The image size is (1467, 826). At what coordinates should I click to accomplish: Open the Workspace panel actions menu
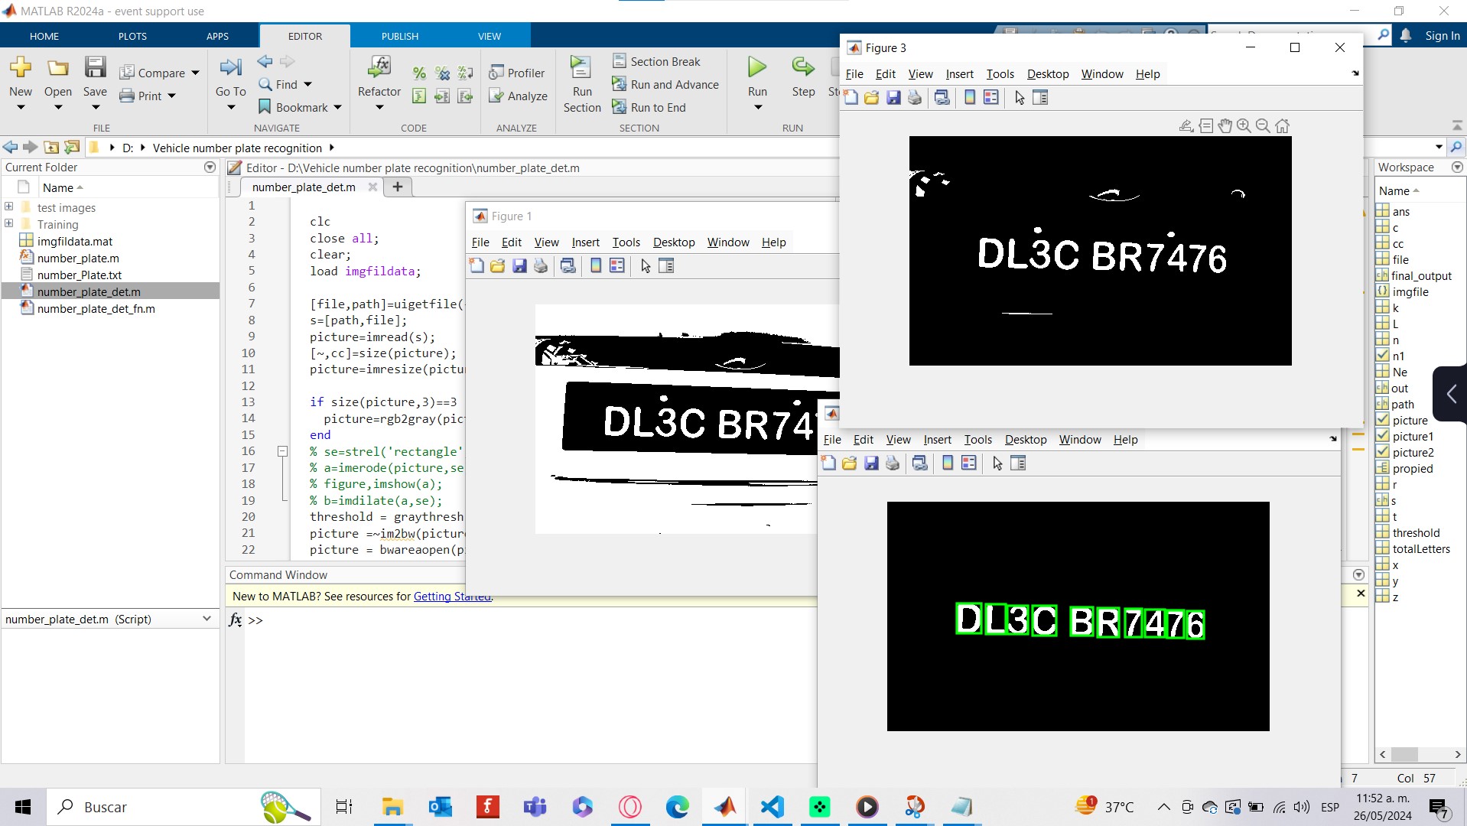1457,167
